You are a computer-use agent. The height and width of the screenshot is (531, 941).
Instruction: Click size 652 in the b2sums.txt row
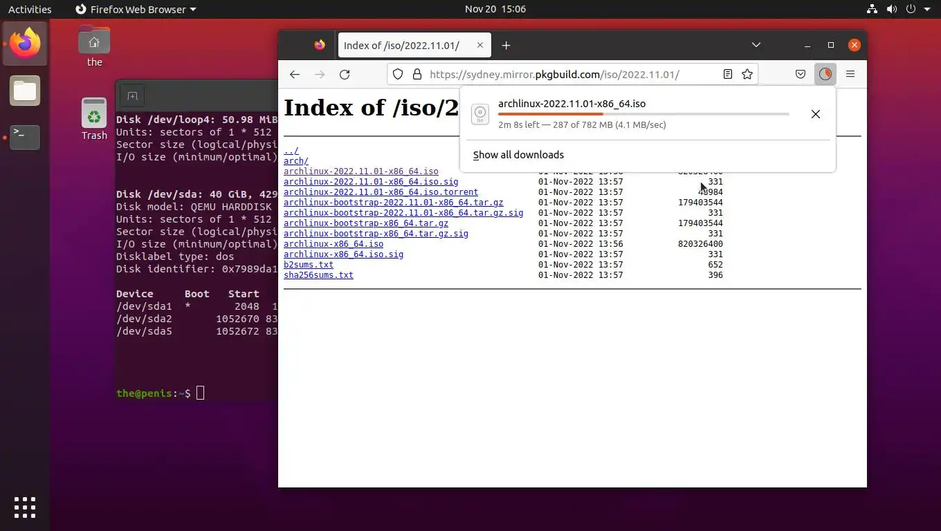tap(715, 264)
